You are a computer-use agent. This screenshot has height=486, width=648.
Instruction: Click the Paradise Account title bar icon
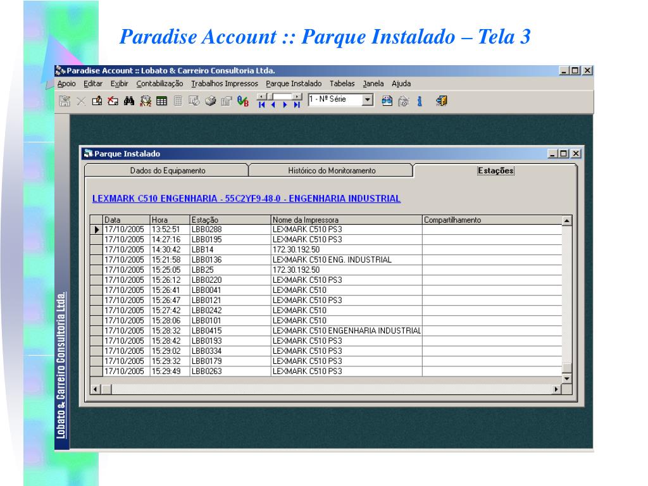point(61,71)
